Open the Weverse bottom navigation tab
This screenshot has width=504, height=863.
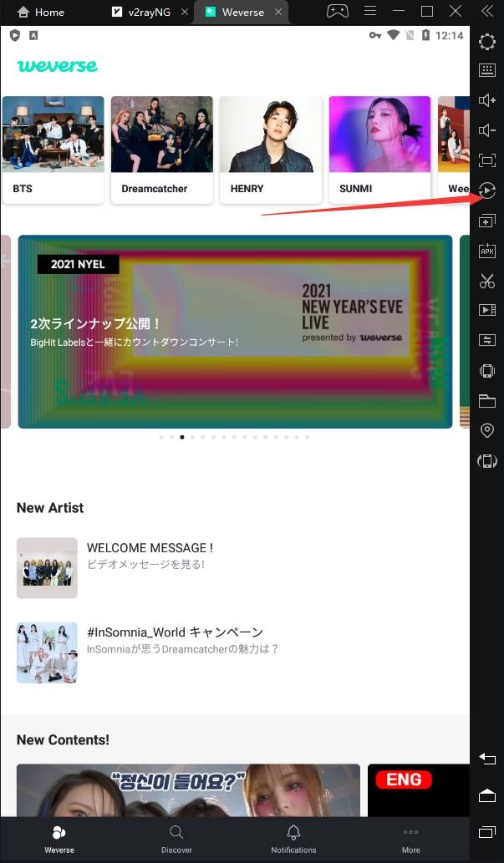pos(59,839)
